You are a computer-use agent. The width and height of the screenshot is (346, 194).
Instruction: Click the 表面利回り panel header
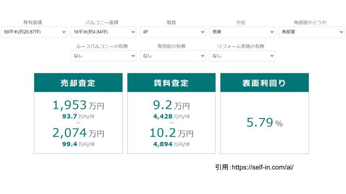[x=264, y=83]
